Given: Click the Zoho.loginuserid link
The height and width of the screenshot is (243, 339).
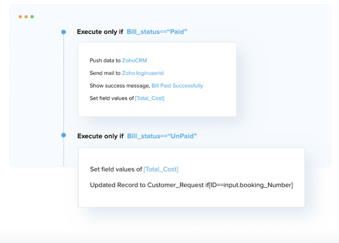Looking at the screenshot, I should coord(143,73).
